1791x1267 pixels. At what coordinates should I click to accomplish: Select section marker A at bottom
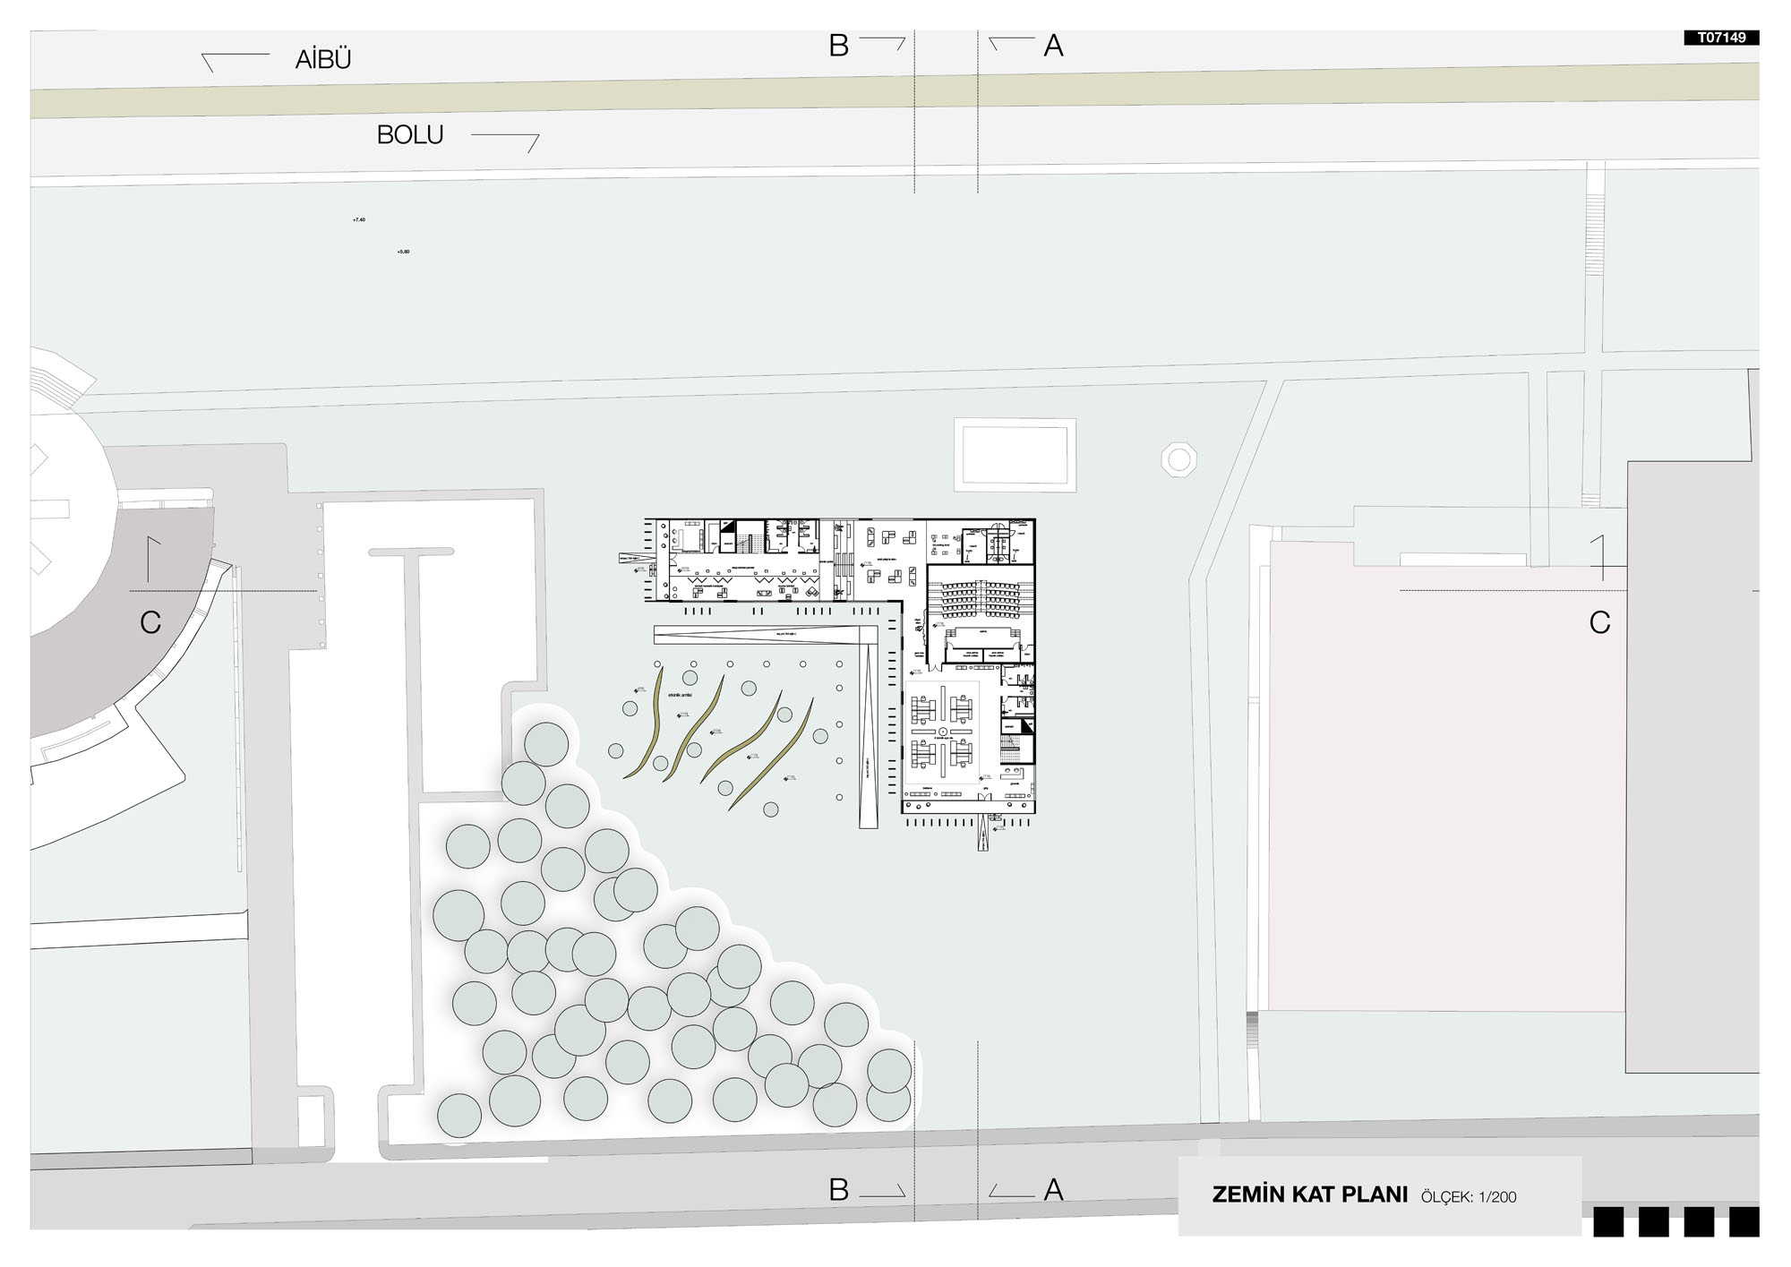pos(1053,1190)
